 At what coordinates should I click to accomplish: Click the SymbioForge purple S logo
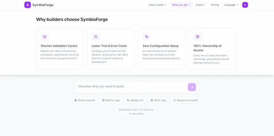27,5
